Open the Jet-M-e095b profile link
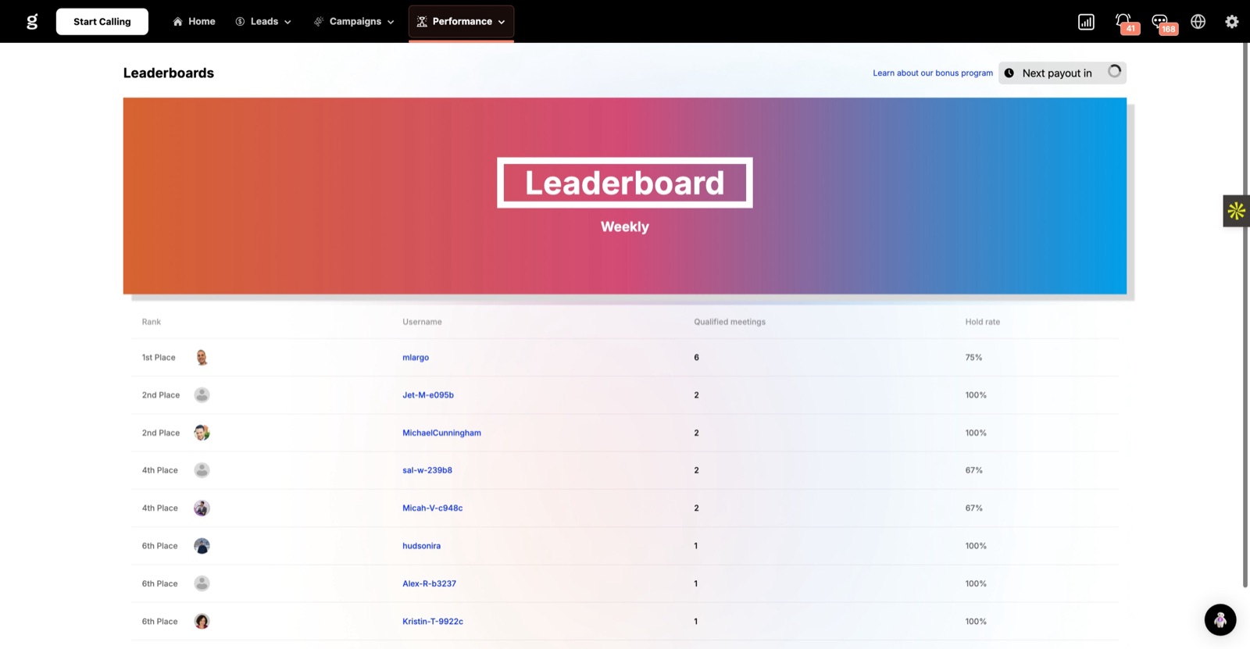Screen dimensions: 1250x649 tap(428, 395)
